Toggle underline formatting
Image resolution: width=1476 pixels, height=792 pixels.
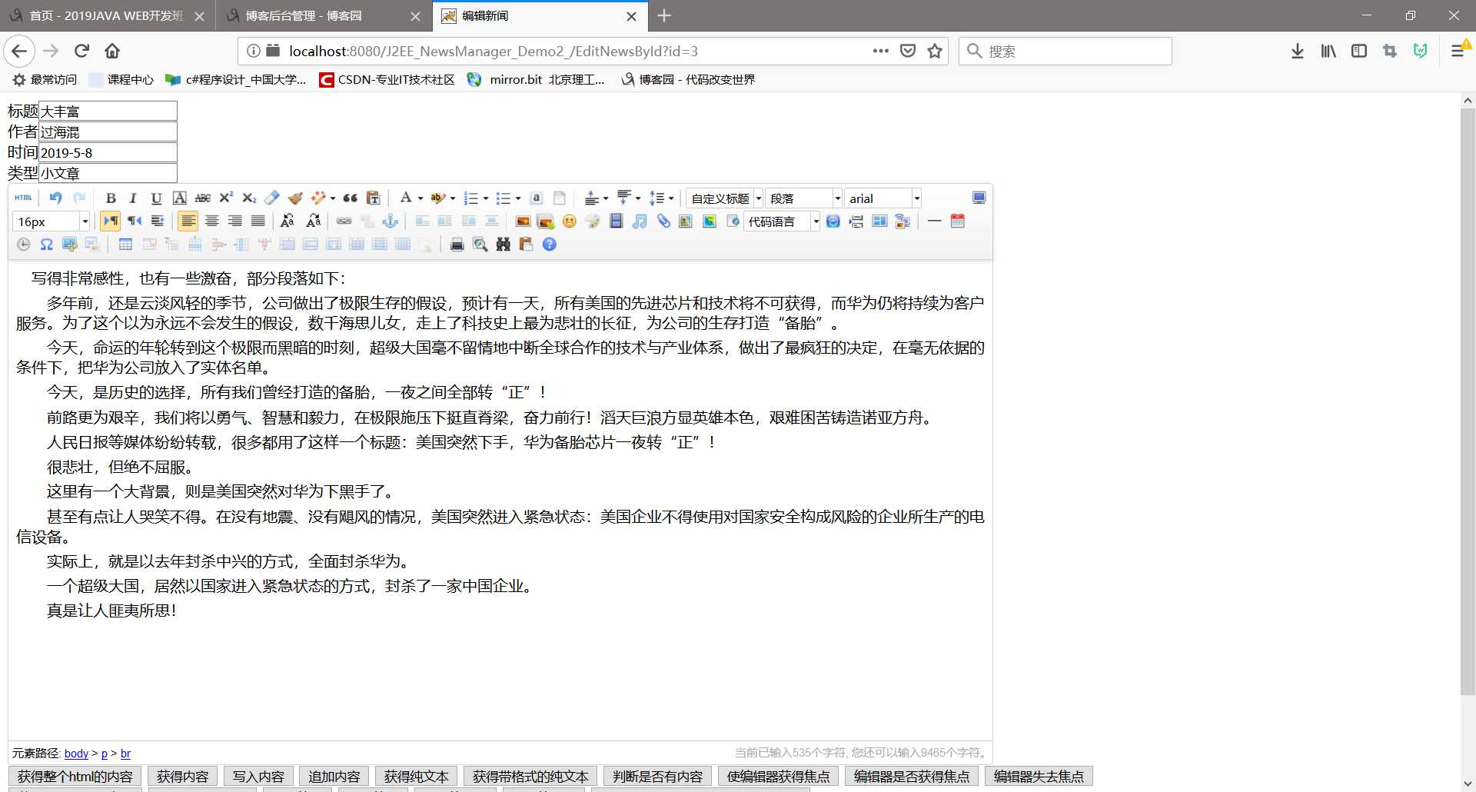click(x=156, y=198)
